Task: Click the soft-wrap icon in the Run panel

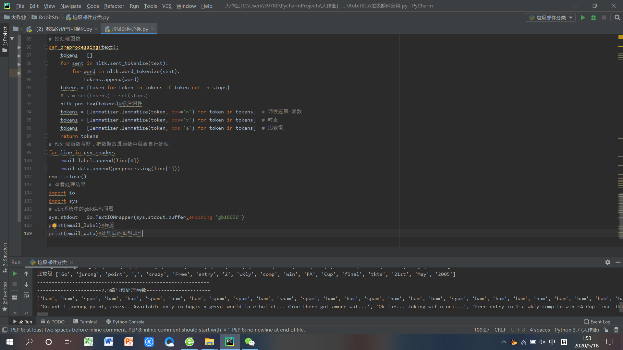Action: (26, 295)
